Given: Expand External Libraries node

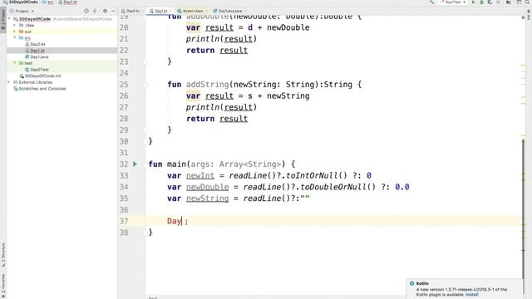Looking at the screenshot, I should pyautogui.click(x=9, y=82).
